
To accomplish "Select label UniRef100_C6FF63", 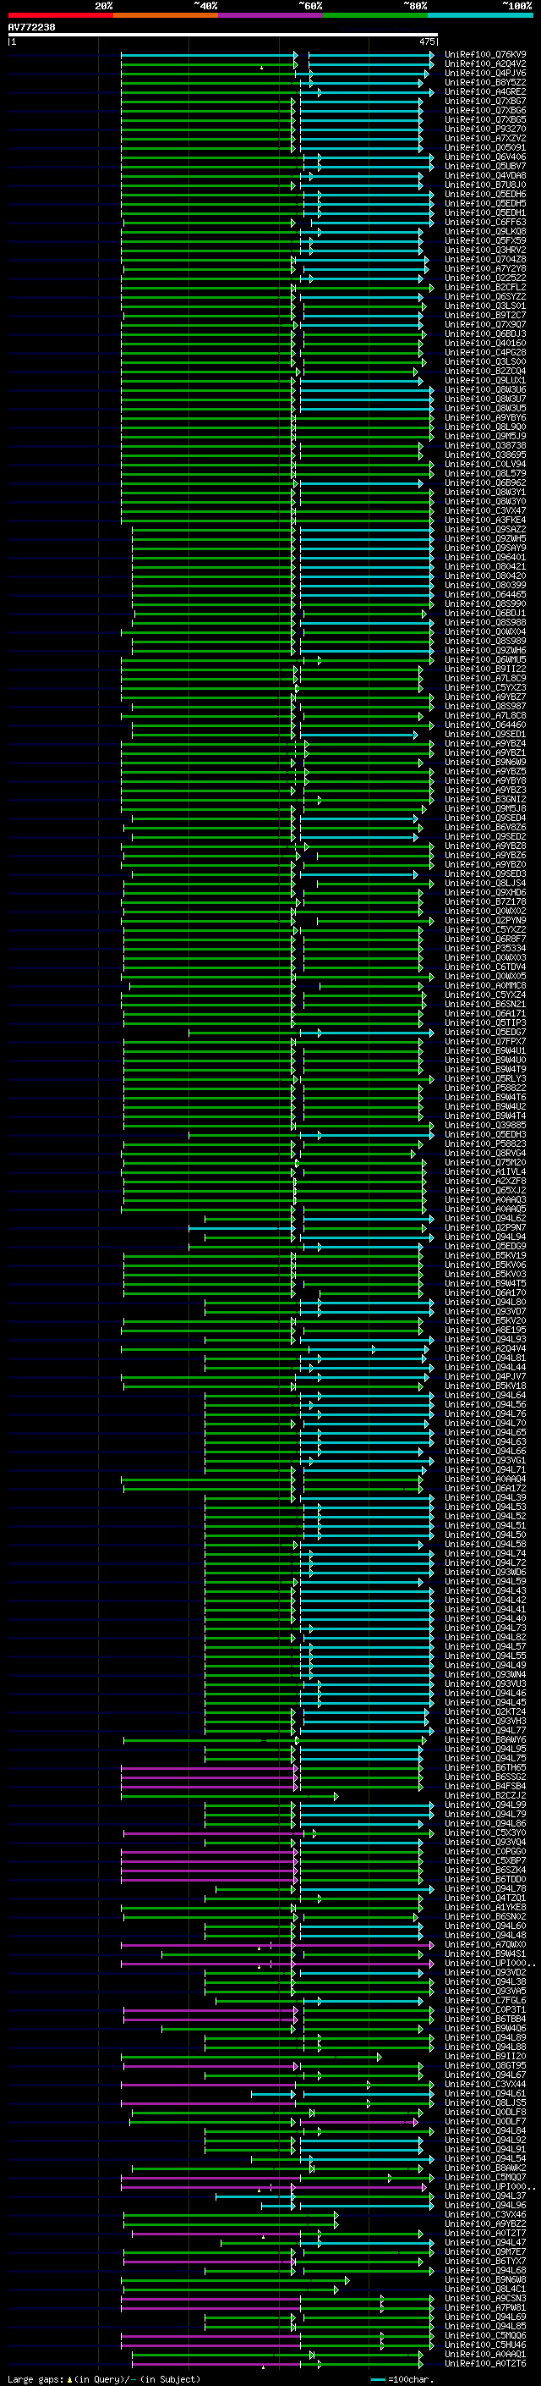I will (485, 223).
